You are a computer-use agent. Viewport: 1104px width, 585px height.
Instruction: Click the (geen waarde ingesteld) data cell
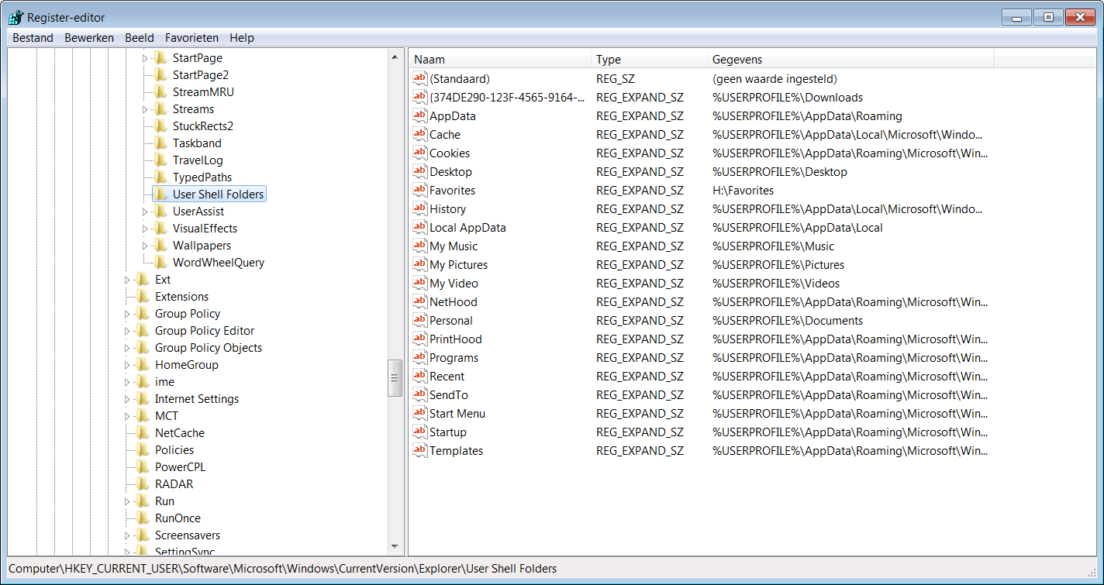[x=775, y=78]
